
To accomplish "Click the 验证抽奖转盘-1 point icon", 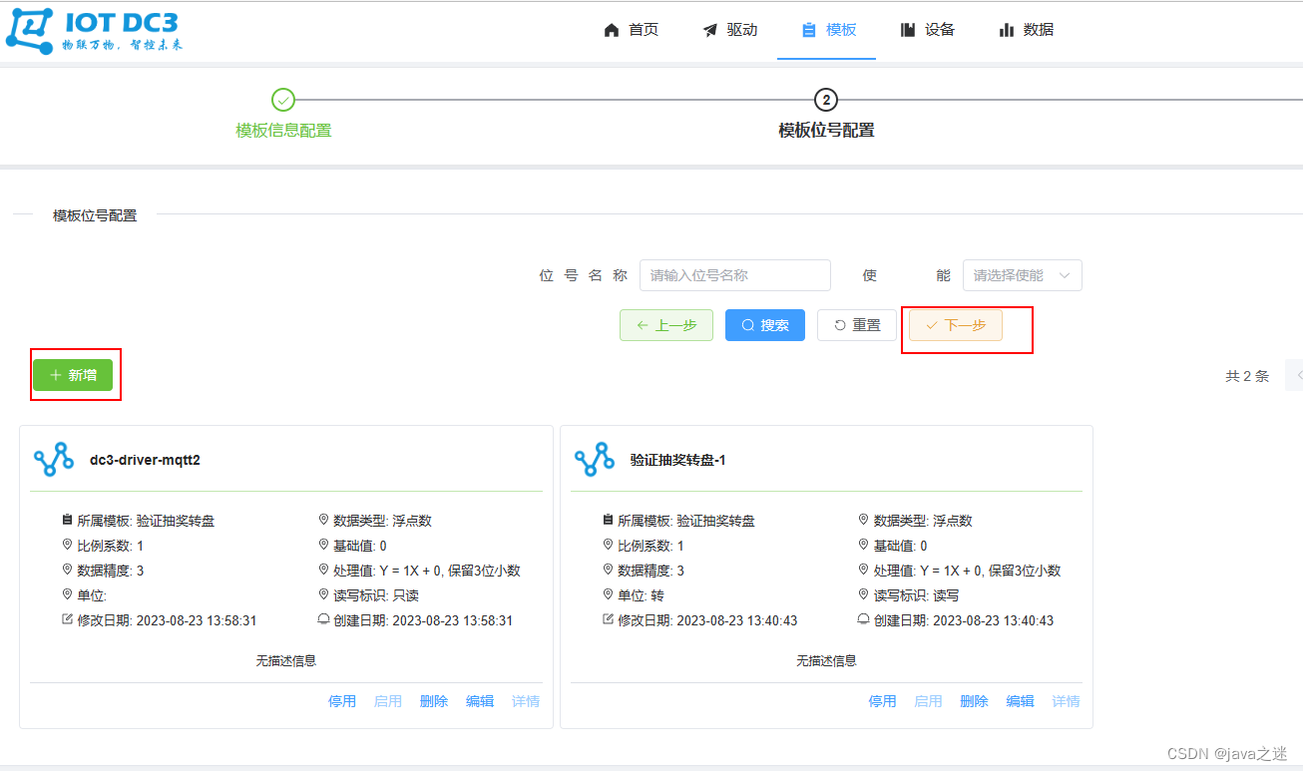I will click(x=595, y=459).
